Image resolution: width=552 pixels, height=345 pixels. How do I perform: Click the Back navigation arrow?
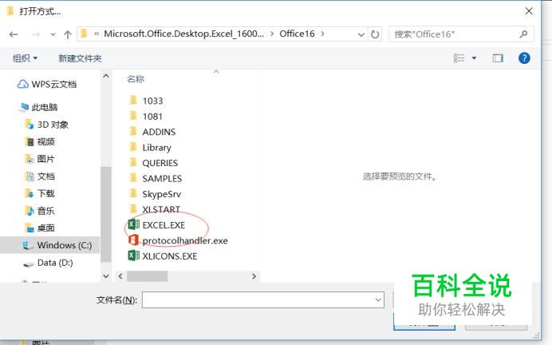click(14, 34)
